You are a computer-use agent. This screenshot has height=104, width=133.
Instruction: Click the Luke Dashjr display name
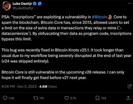[22, 4]
